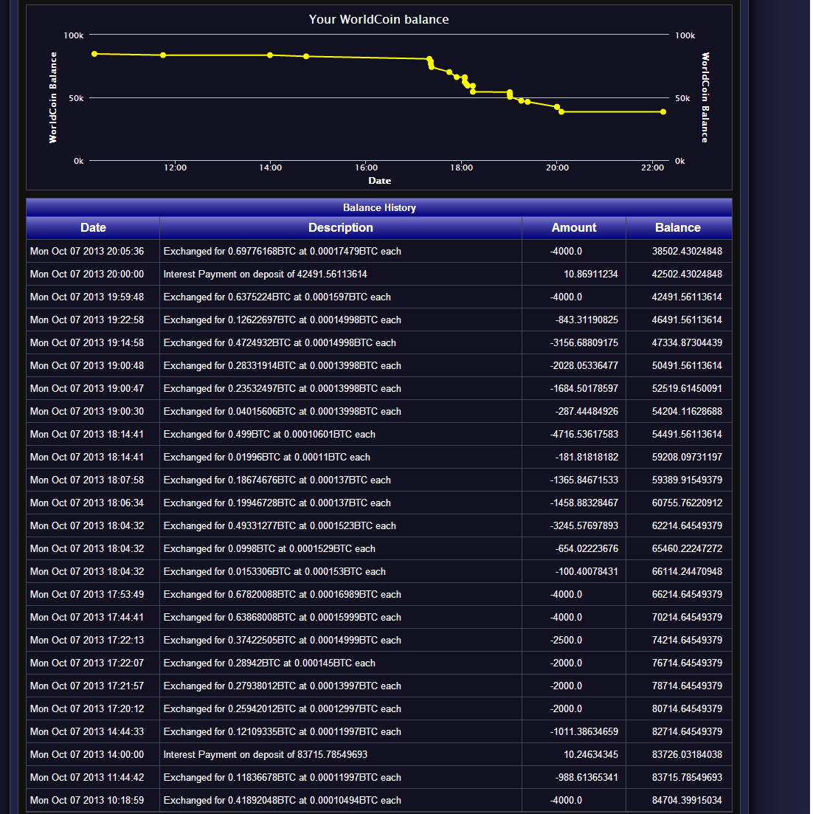Select the amount -2500.0
This screenshot has height=814, width=813.
[x=566, y=640]
